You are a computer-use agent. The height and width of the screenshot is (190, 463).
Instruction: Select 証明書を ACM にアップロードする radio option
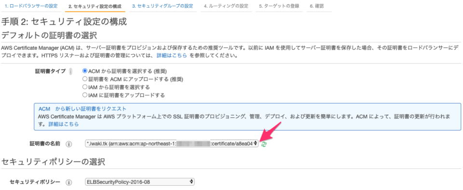(85, 79)
